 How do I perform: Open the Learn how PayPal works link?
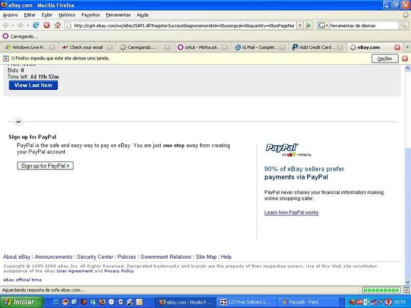(x=291, y=213)
